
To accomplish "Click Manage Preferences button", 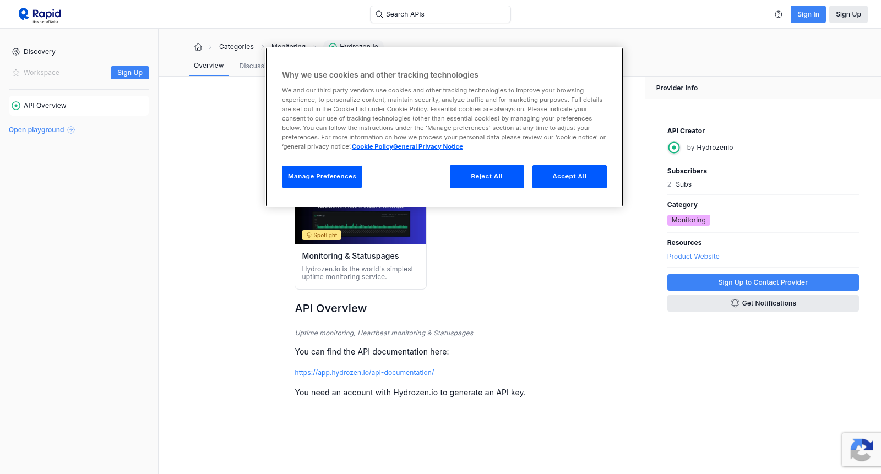I will [x=322, y=177].
